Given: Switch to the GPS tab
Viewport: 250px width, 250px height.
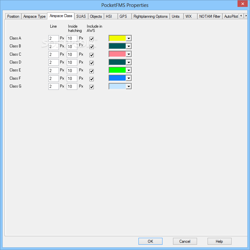Looking at the screenshot, I should 125,16.
